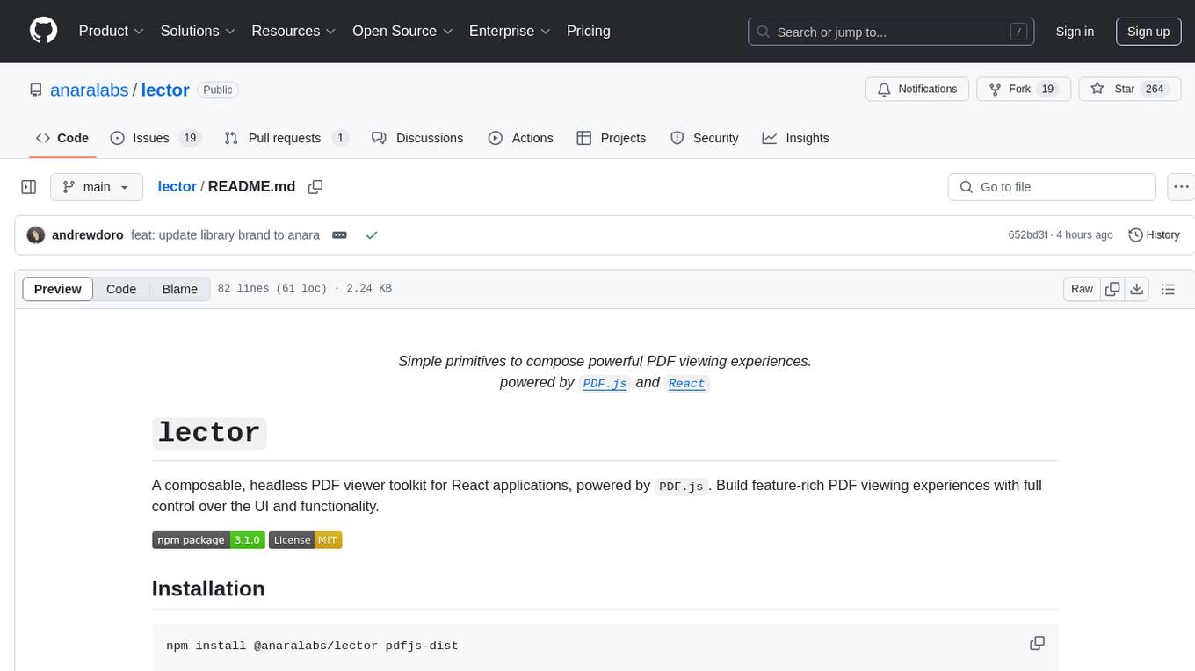Open commit feat: update library brand to anara
The height and width of the screenshot is (671, 1195).
tap(225, 235)
